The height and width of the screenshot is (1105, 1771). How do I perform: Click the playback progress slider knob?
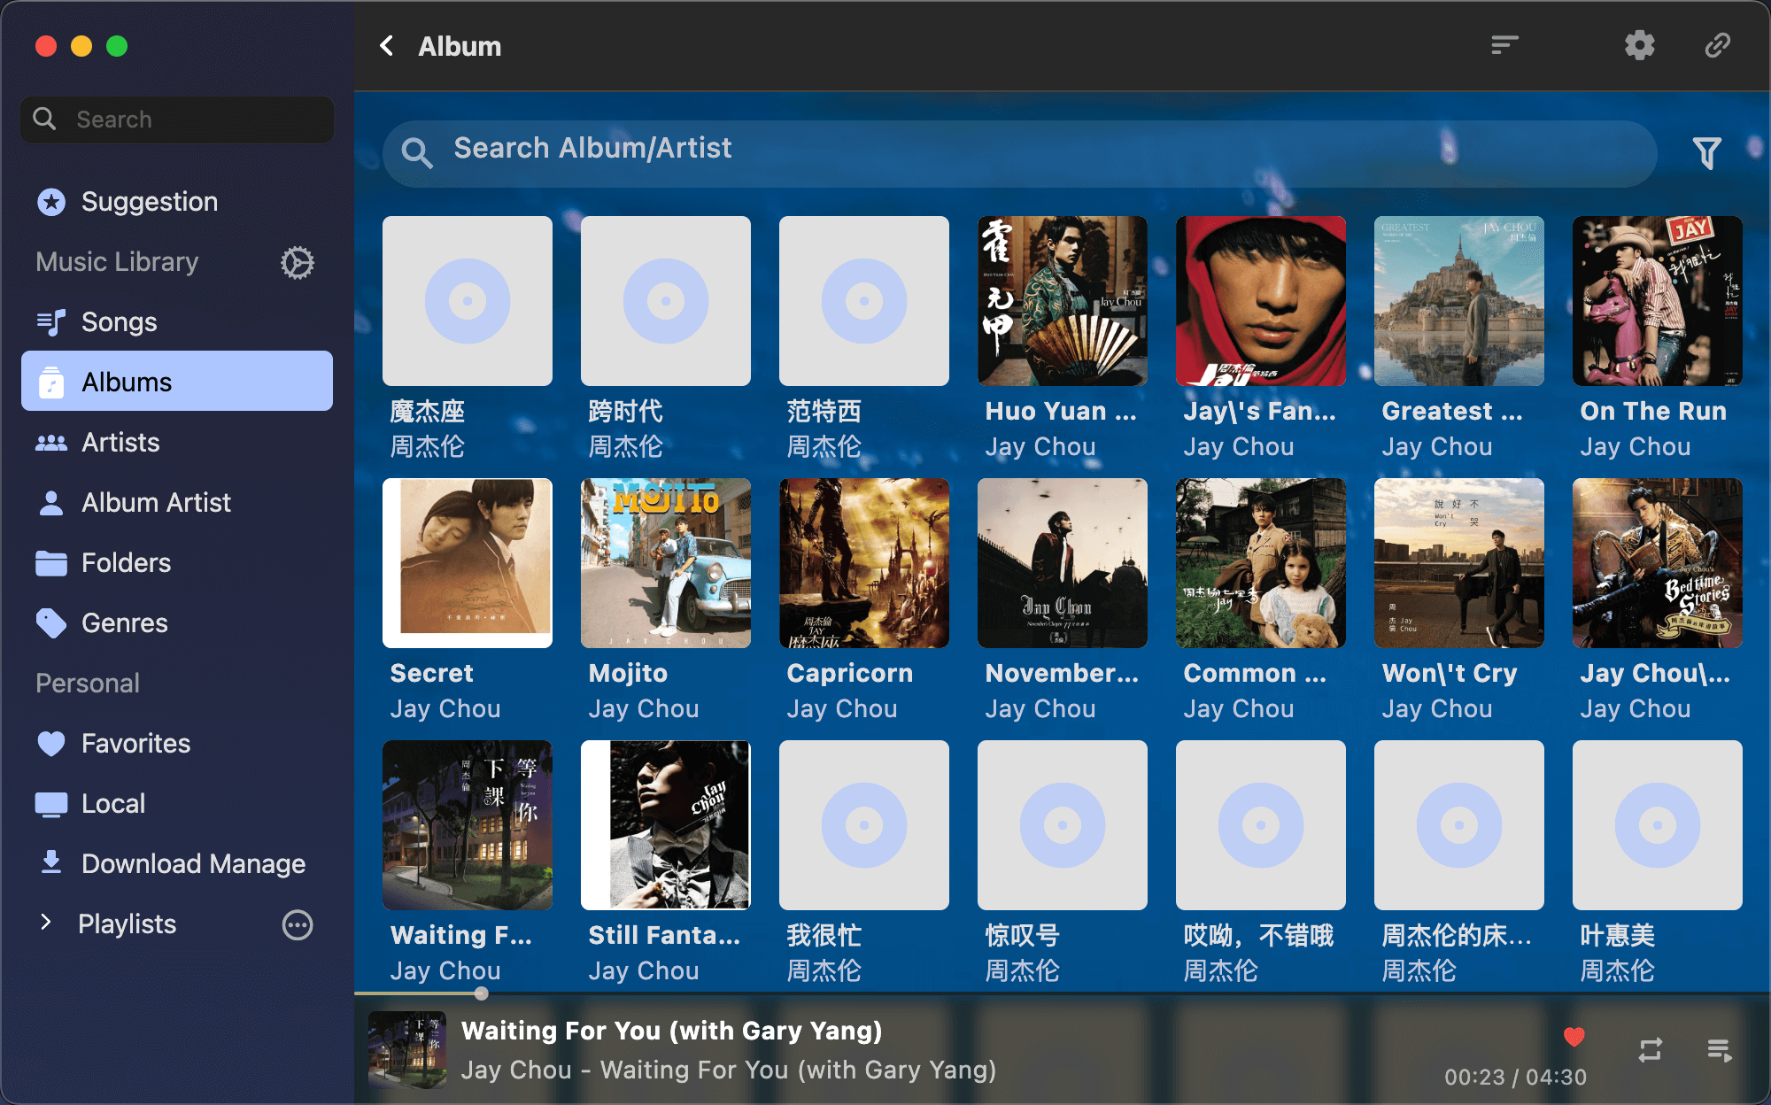pyautogui.click(x=481, y=993)
